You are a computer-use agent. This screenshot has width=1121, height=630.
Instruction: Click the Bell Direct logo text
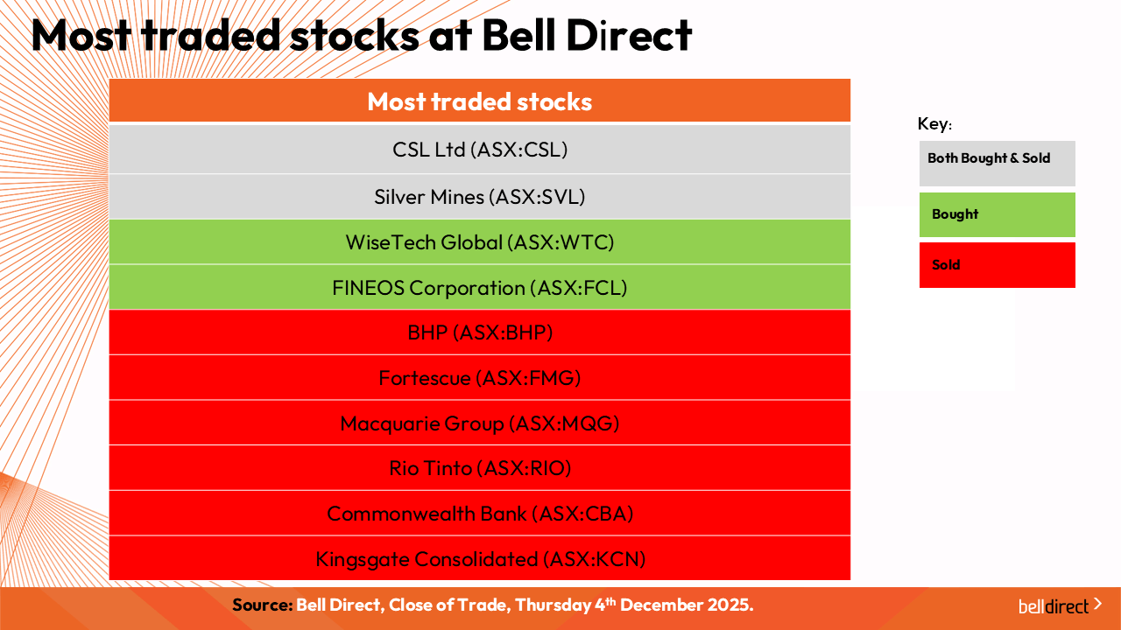[1053, 606]
